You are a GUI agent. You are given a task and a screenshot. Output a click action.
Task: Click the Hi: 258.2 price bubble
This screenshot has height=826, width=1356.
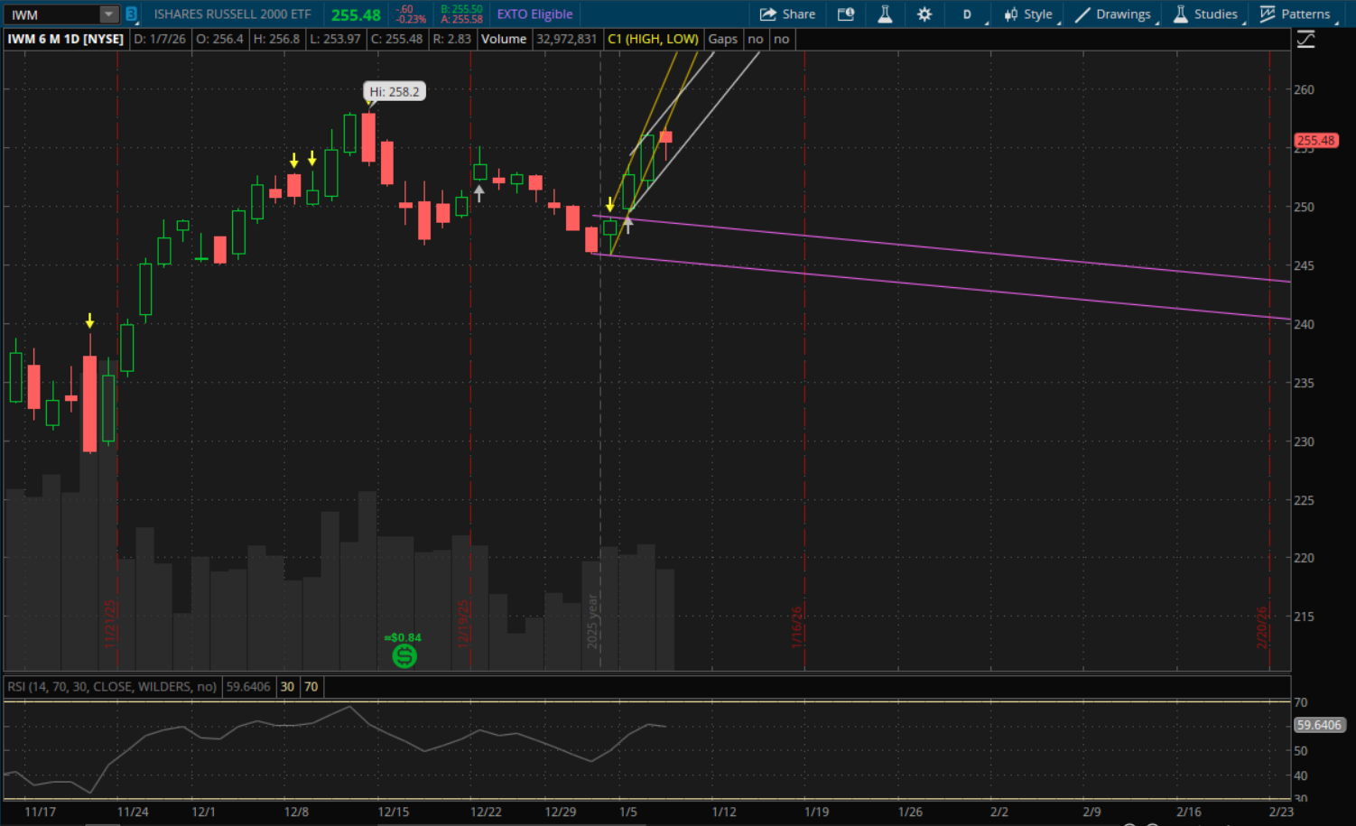[395, 92]
